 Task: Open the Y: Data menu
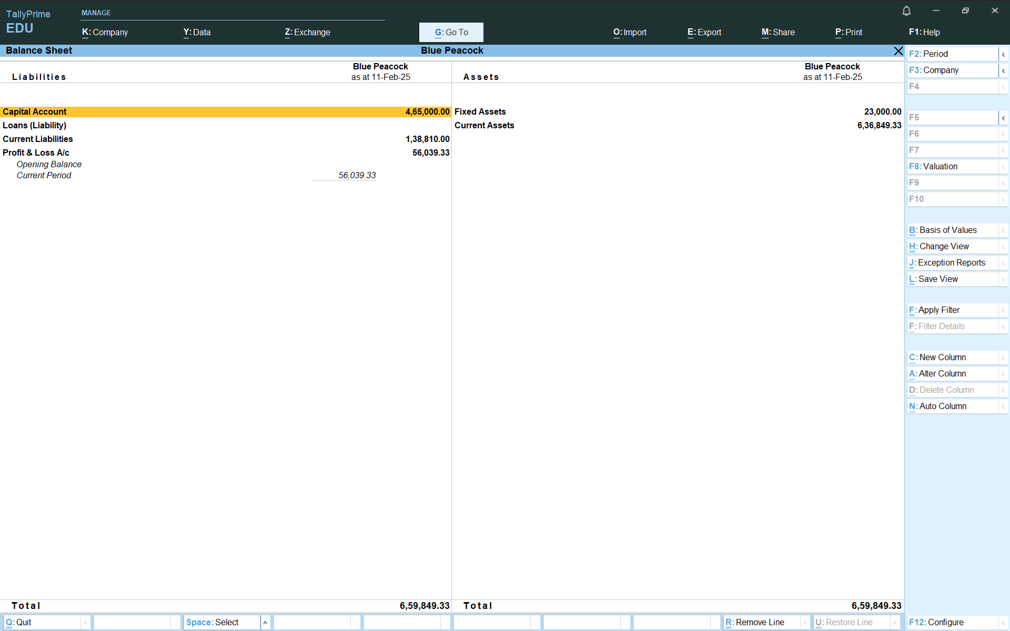pos(197,32)
